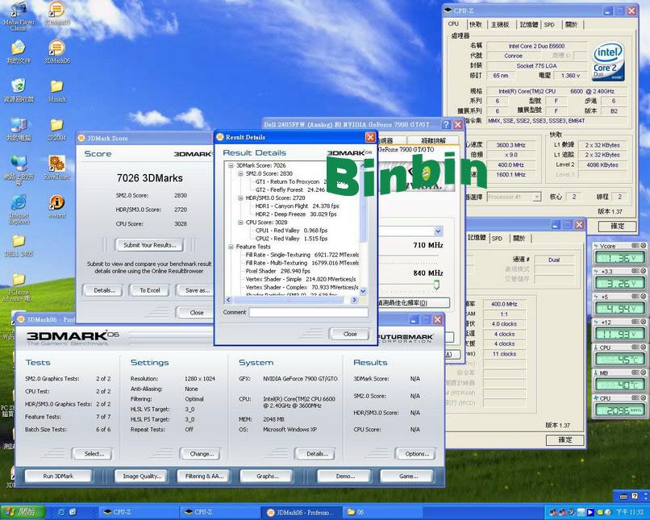The height and width of the screenshot is (520, 650).
Task: Click the Submit Your Results button
Action: [149, 245]
